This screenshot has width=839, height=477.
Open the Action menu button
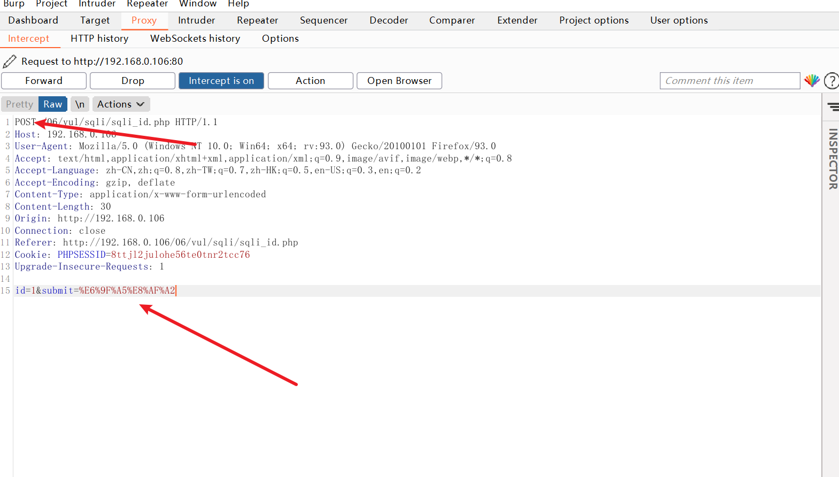[x=310, y=81]
